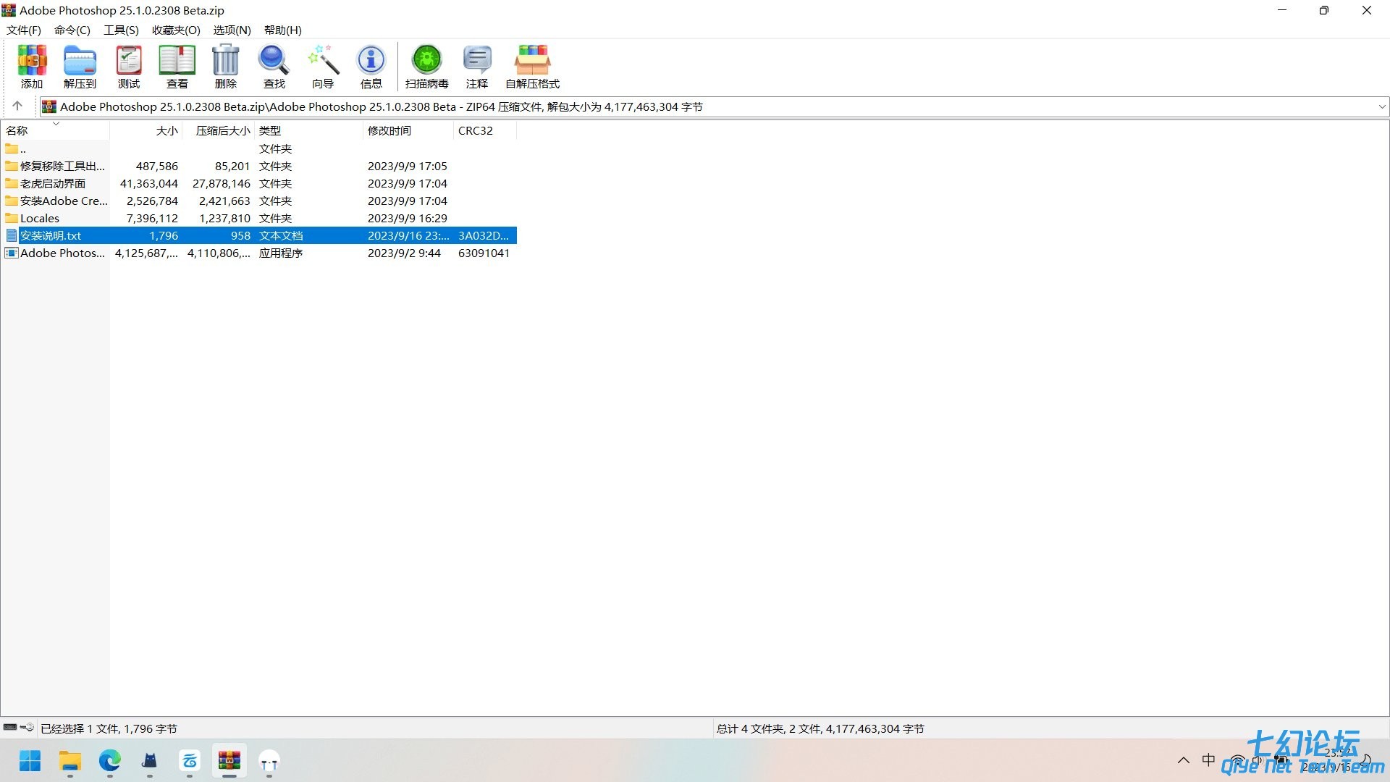This screenshot has width=1390, height=782.
Task: Click the blue cloud taskbar icon
Action: [x=190, y=761]
